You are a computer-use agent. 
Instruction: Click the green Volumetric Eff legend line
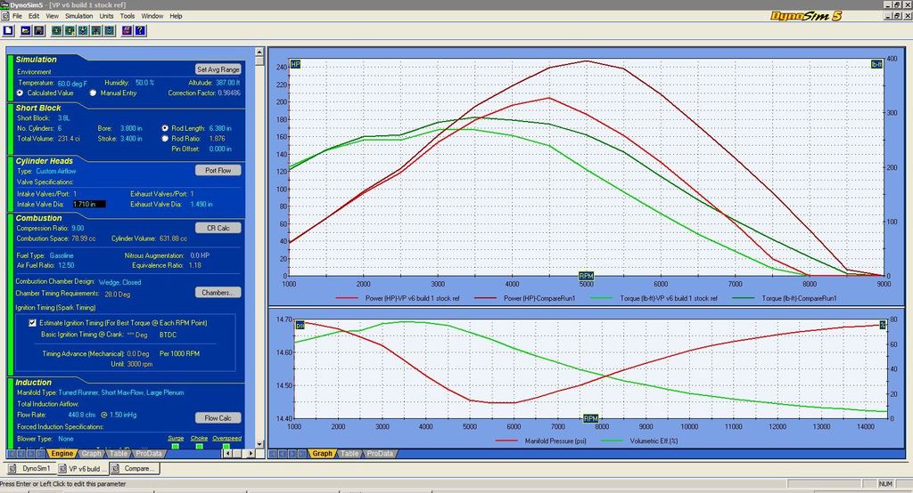coord(612,440)
